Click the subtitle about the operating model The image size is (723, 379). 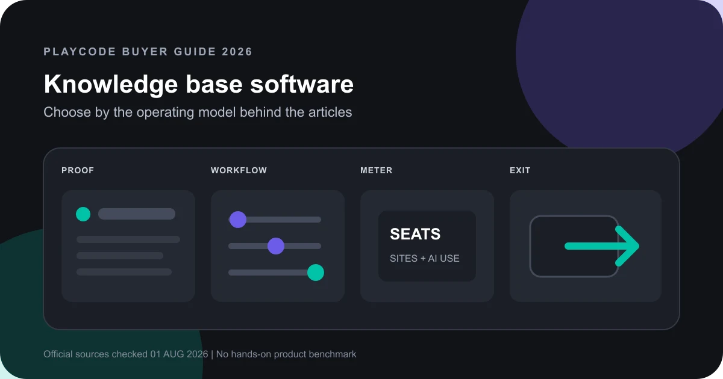(198, 112)
